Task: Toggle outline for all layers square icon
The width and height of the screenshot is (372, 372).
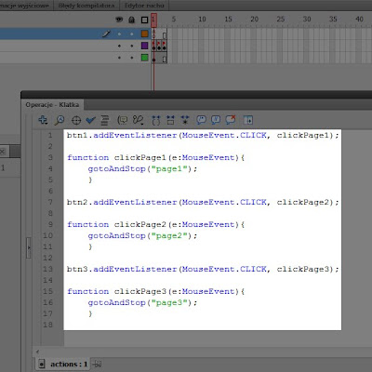Action: pos(144,20)
